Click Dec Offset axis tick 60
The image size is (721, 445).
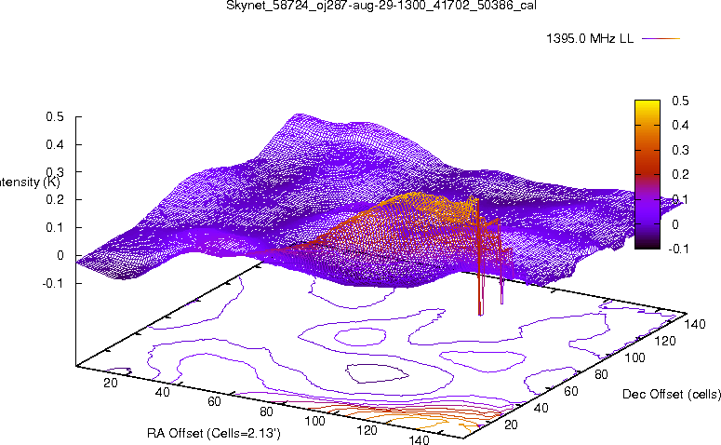(x=571, y=391)
